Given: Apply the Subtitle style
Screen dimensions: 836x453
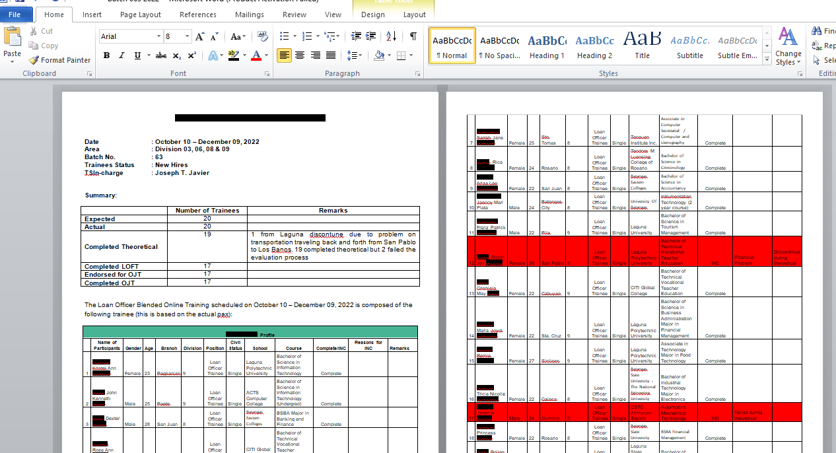Looking at the screenshot, I should (x=690, y=46).
